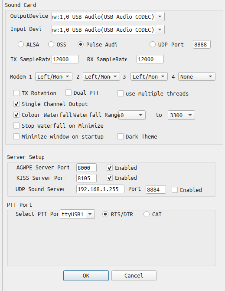
Task: Open Waterfall Range start dropdown
Action: 132,115
